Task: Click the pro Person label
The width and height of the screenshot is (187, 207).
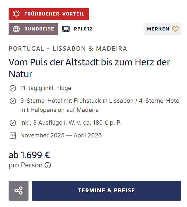Action: 25,165
